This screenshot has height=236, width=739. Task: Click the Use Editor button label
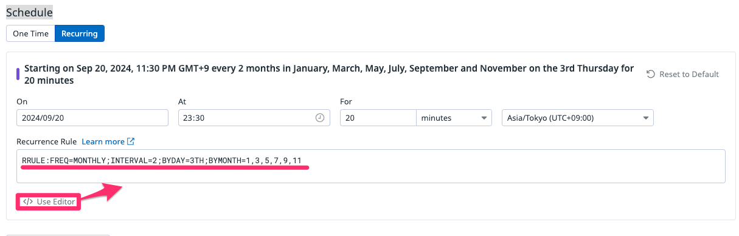[x=56, y=201]
